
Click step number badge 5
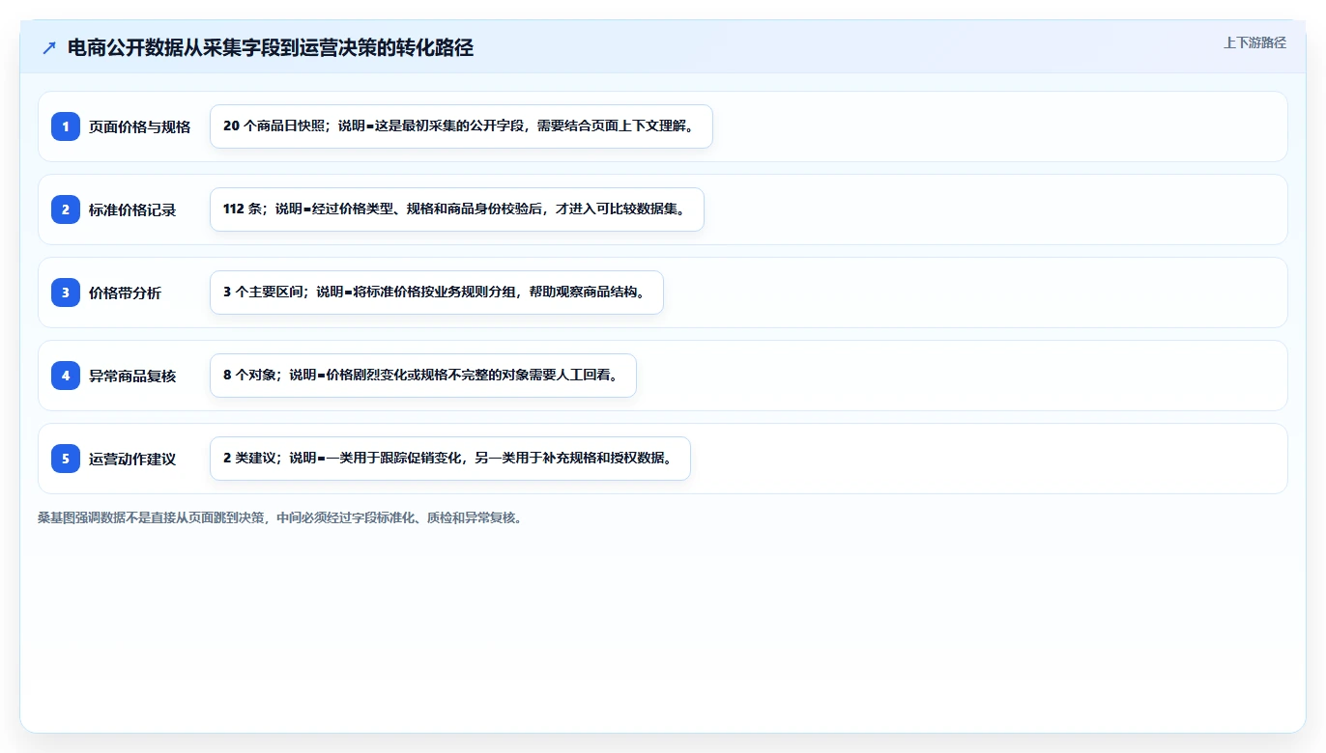tap(66, 459)
